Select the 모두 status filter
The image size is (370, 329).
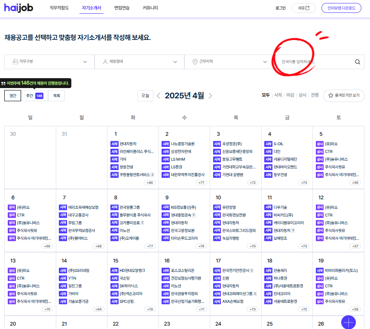[x=266, y=95]
